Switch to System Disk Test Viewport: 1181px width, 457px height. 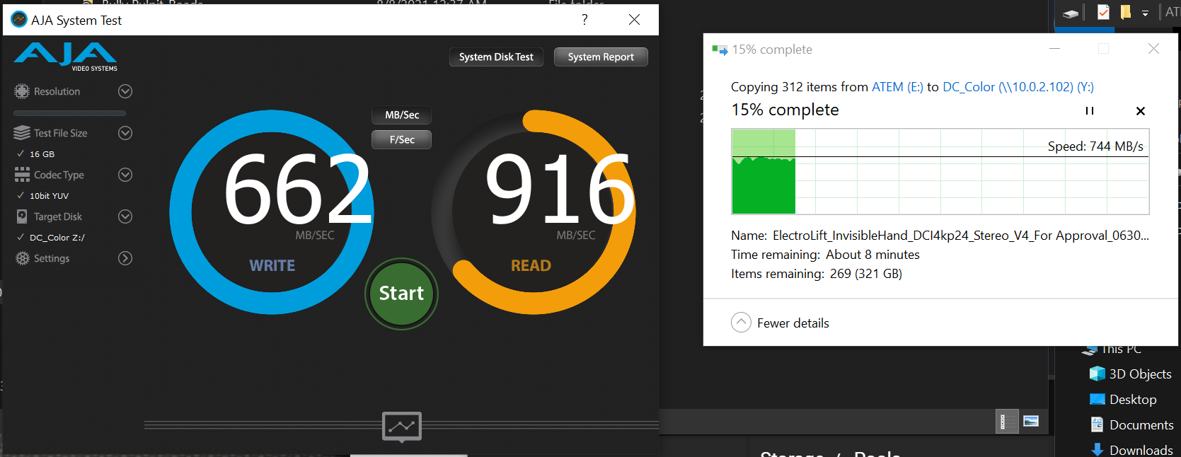pyautogui.click(x=496, y=57)
